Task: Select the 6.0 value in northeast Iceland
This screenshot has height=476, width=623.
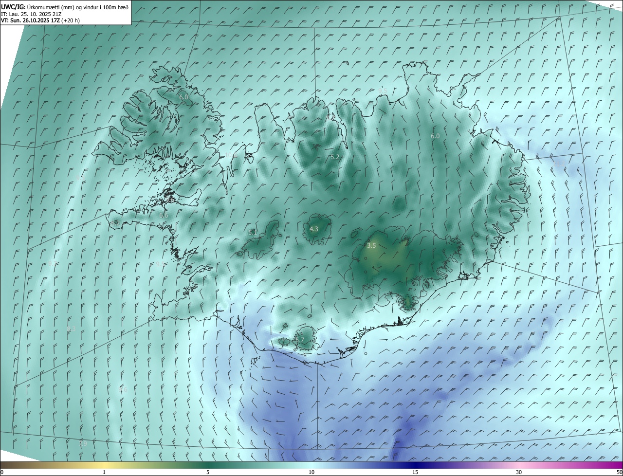Action: point(435,136)
